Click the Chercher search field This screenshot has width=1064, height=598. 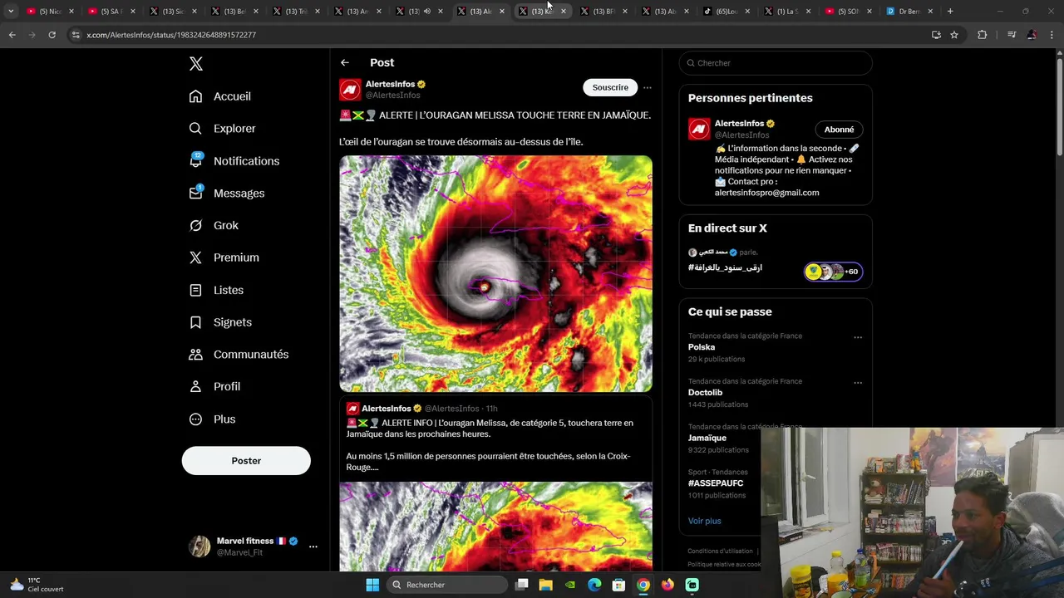[776, 63]
